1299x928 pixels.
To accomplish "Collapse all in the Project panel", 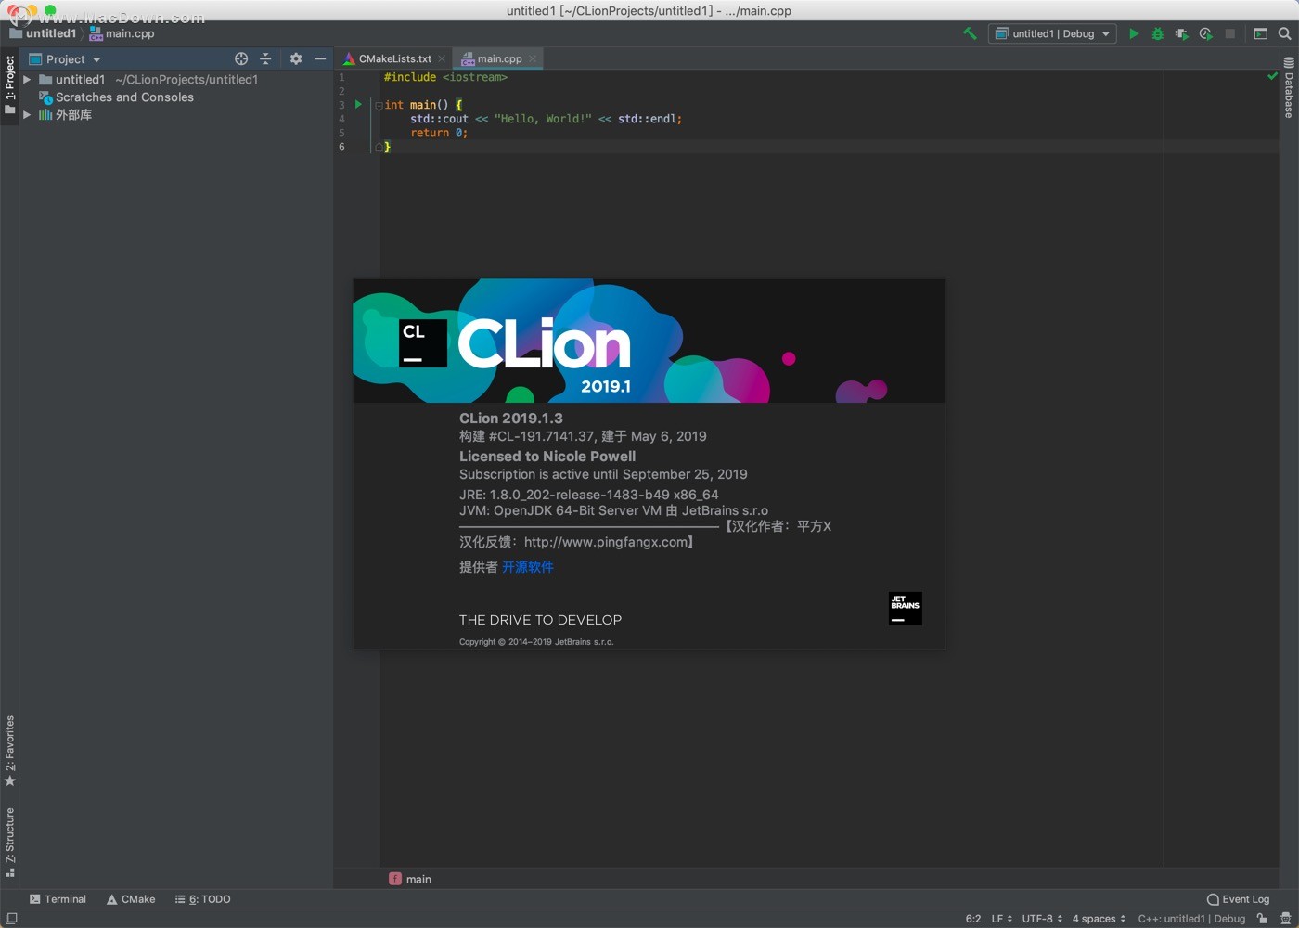I will coord(265,58).
